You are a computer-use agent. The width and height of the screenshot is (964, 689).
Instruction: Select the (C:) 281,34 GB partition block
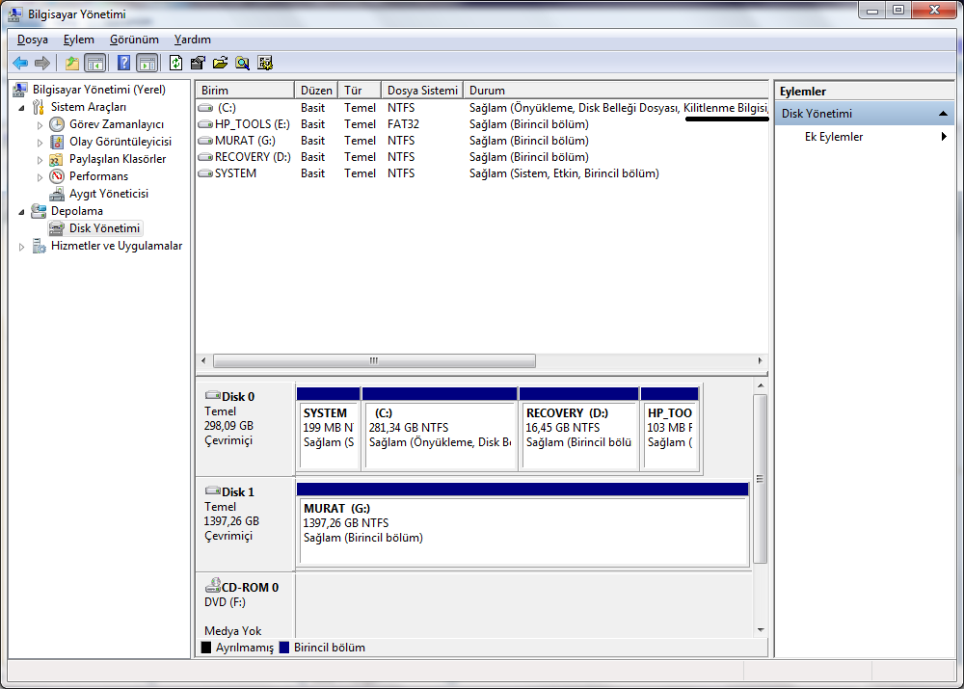tap(440, 429)
